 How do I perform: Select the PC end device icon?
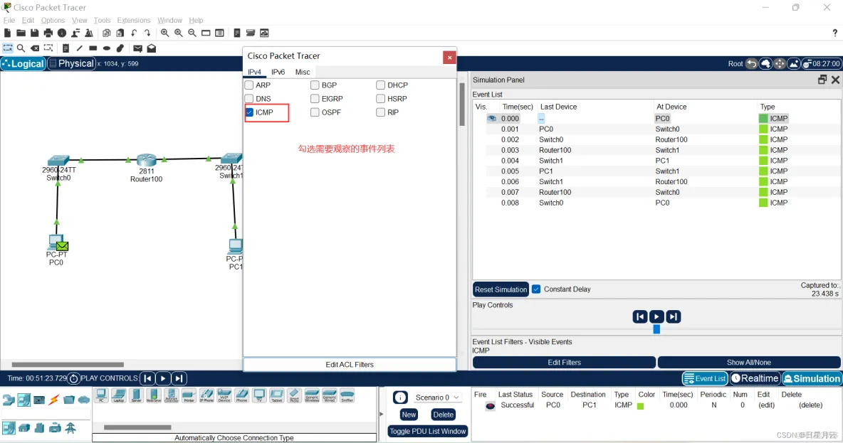pos(101,396)
